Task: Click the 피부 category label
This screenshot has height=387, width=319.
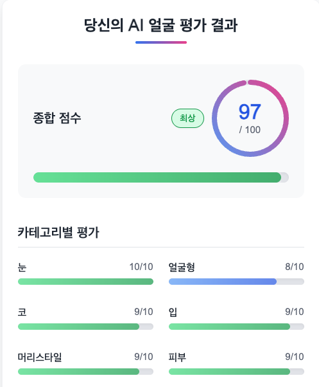Action: [x=177, y=357]
